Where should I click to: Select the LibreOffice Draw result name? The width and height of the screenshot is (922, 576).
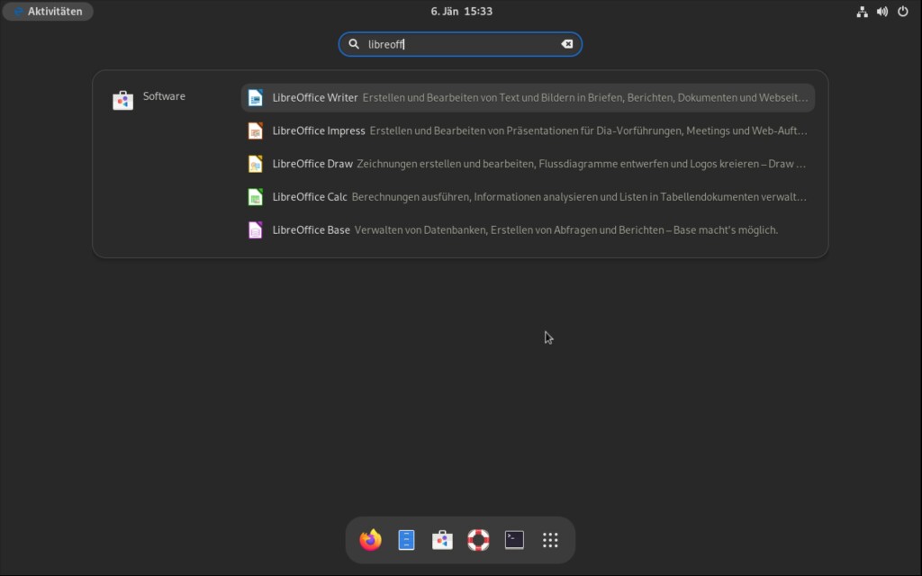coord(312,164)
